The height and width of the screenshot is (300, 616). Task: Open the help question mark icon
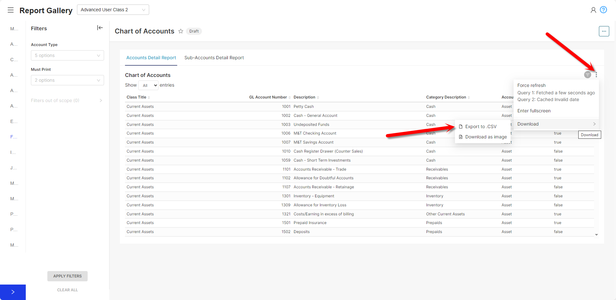point(603,10)
